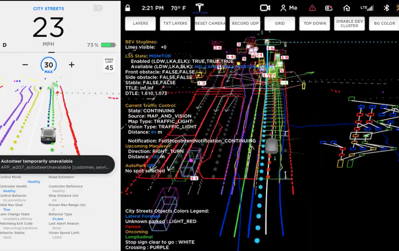Click the Bluetooth icon
The height and width of the screenshot is (251, 399).
[x=386, y=7]
